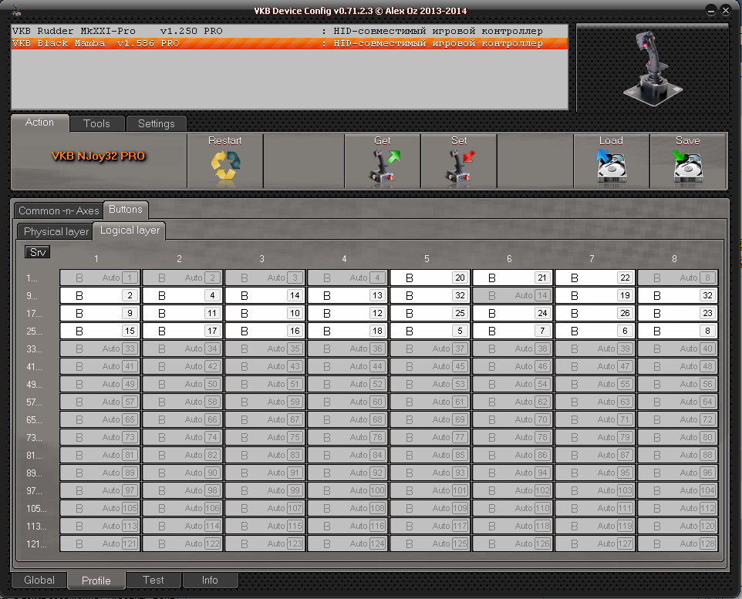Image resolution: width=742 pixels, height=599 pixels.
Task: Click row label 105...
Action: click(36, 509)
